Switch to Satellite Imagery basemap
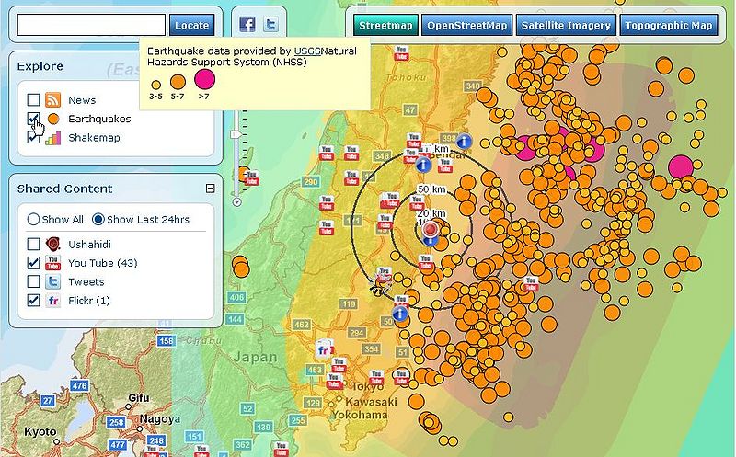Screen dimensions: 736x457 (566, 26)
